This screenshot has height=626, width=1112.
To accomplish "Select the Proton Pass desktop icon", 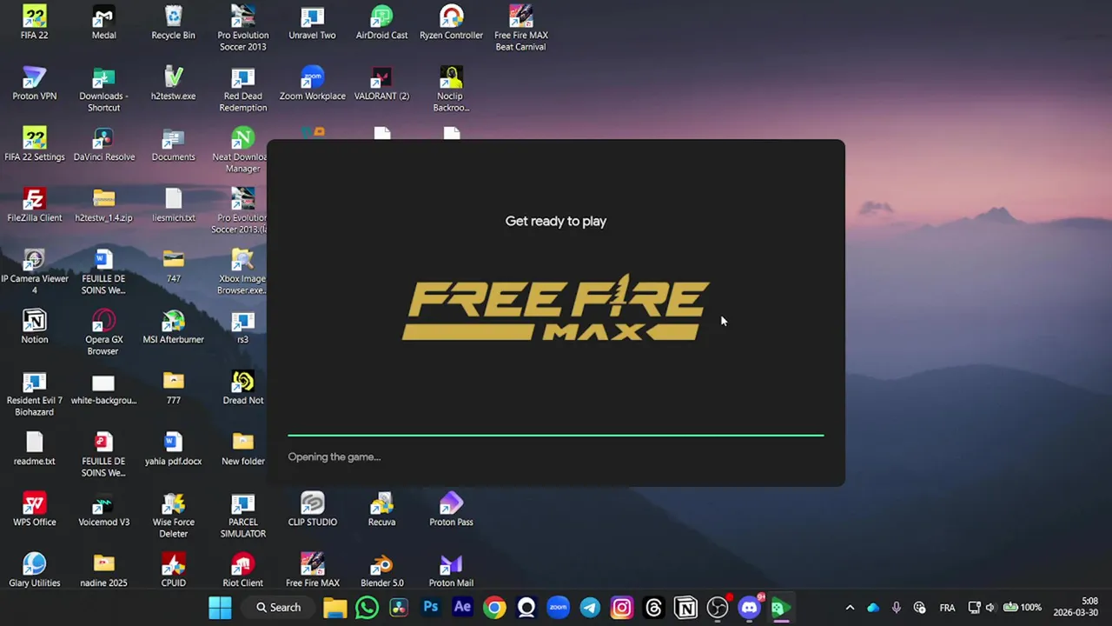I will point(451,509).
